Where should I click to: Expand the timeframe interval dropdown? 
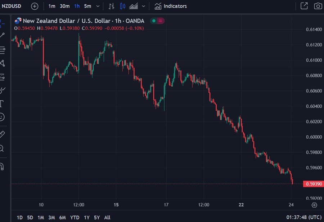coord(98,6)
